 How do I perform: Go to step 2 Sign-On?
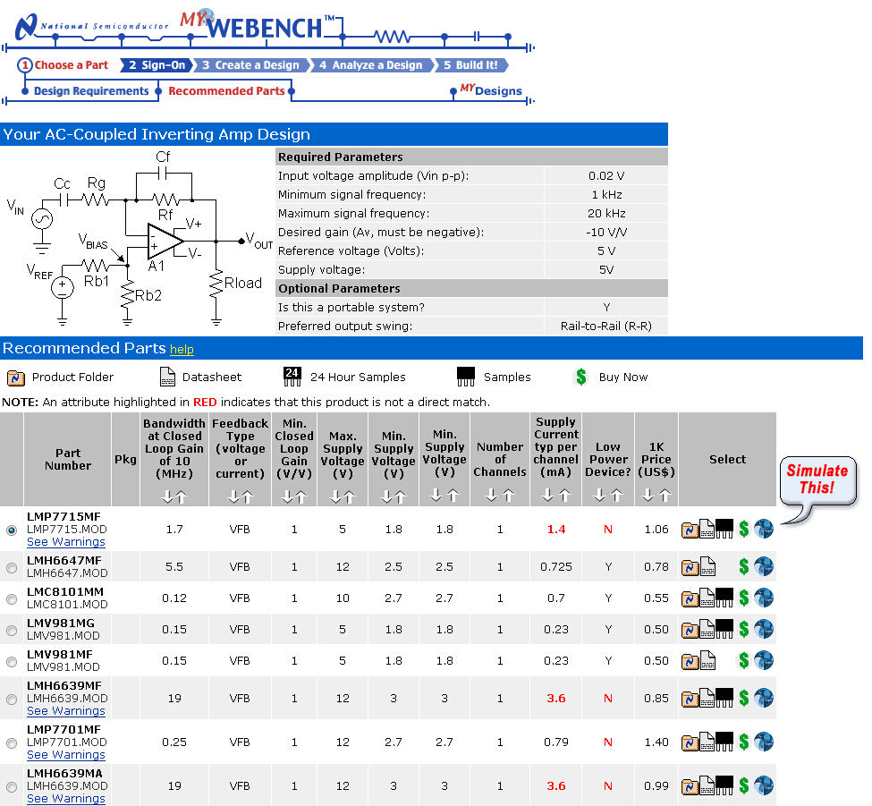coord(157,65)
